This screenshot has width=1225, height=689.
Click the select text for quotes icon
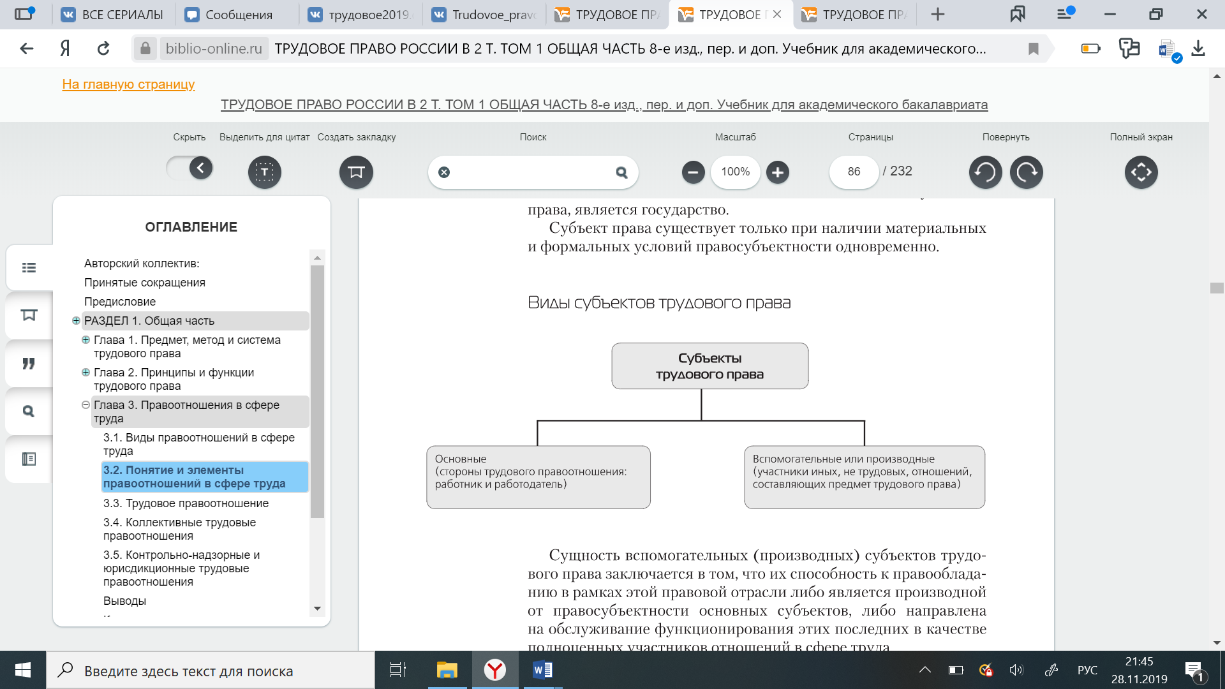tap(264, 172)
